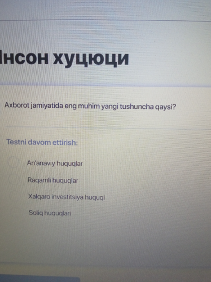Select the radio button for Raqamli huquqlar
The image size is (211, 282).
(x=14, y=179)
